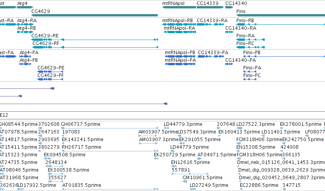The image size is (325, 191).
Task: Select the Atg4-PB protein label
Action: [x=29, y=60]
